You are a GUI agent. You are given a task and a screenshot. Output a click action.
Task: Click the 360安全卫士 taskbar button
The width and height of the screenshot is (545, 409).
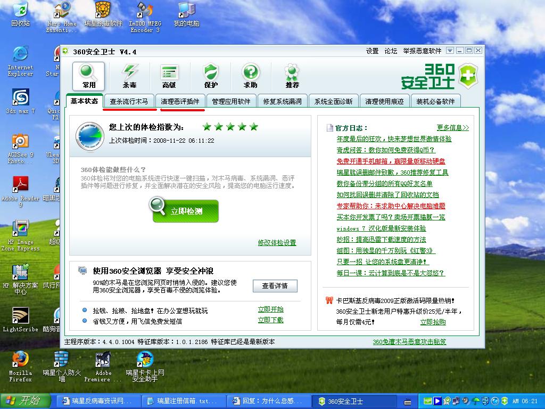(x=354, y=401)
